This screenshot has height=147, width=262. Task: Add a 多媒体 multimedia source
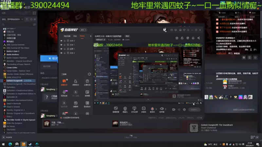pyautogui.click(x=144, y=110)
